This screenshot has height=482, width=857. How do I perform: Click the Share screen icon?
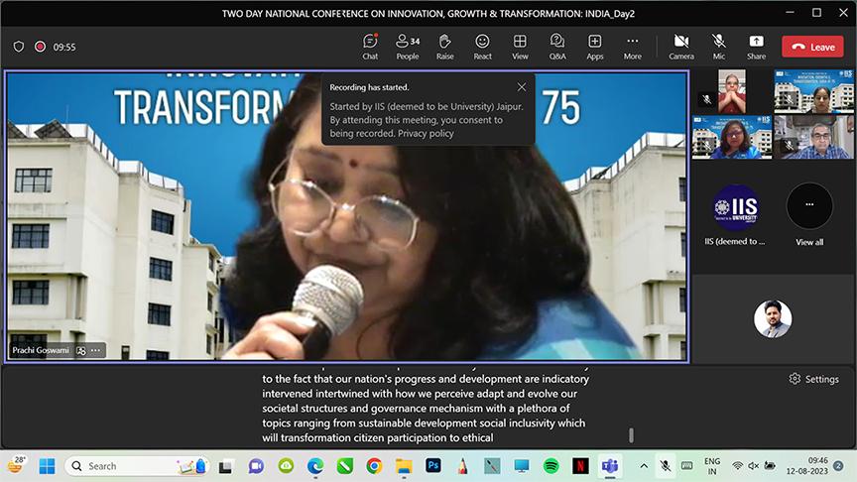[x=756, y=46]
